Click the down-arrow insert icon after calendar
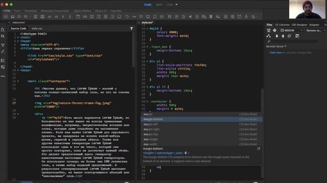 246,17
